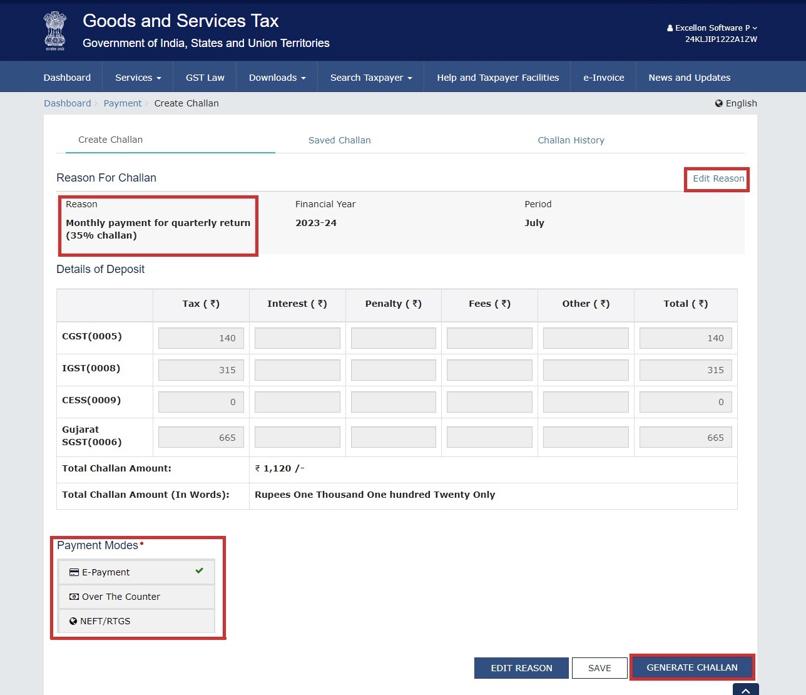Switch to the Saved Challan tab
The image size is (806, 695).
click(340, 140)
